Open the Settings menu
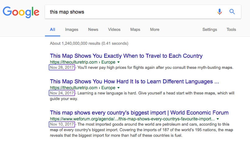 [x=210, y=30]
